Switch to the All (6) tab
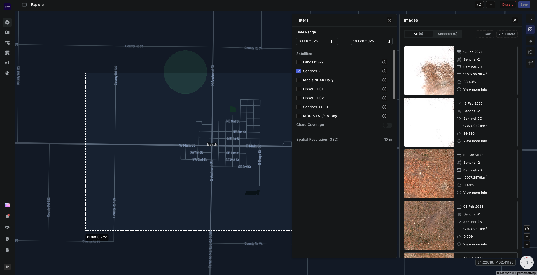The image size is (537, 275). pos(418,34)
